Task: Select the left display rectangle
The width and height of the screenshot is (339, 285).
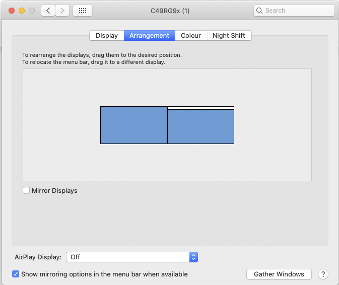Action: [133, 125]
